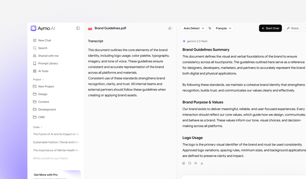The height and width of the screenshot is (179, 306).
Task: Expand the Project section chevron
Action: click(x=43, y=80)
